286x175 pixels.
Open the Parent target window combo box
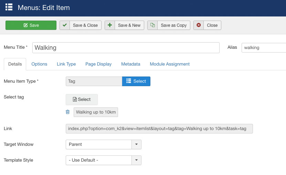tap(103, 144)
